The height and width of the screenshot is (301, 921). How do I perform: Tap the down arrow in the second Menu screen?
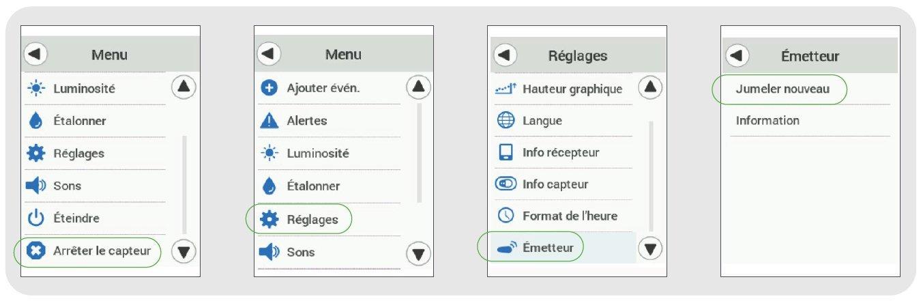[x=418, y=254]
